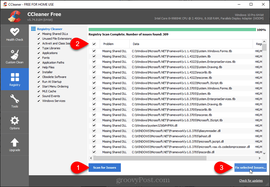Uncheck Unused File Extensions category
The height and width of the screenshot is (187, 270).
(39, 39)
